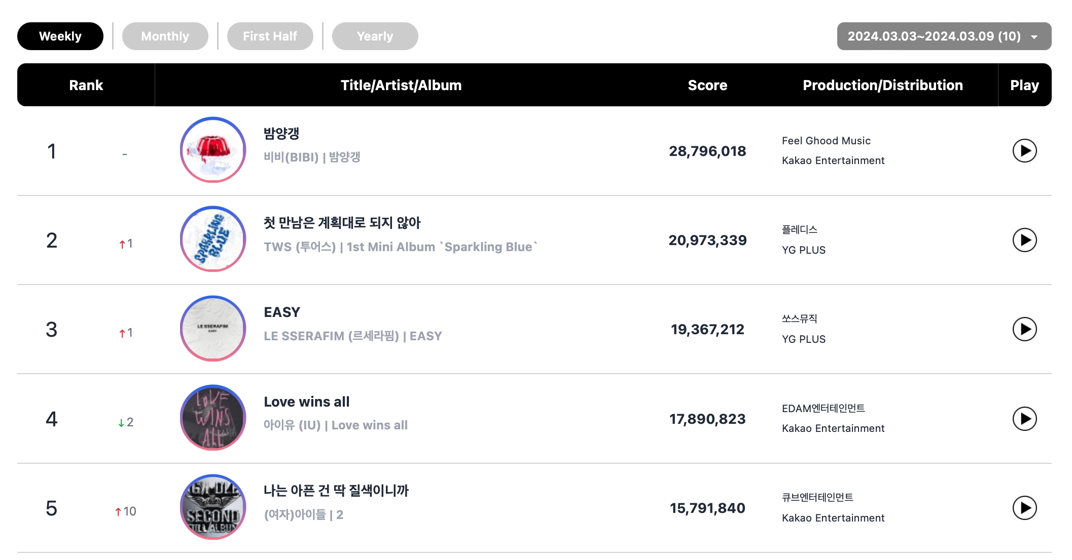Click the 나는 아픈 건 딱 질색이니까 title

336,491
